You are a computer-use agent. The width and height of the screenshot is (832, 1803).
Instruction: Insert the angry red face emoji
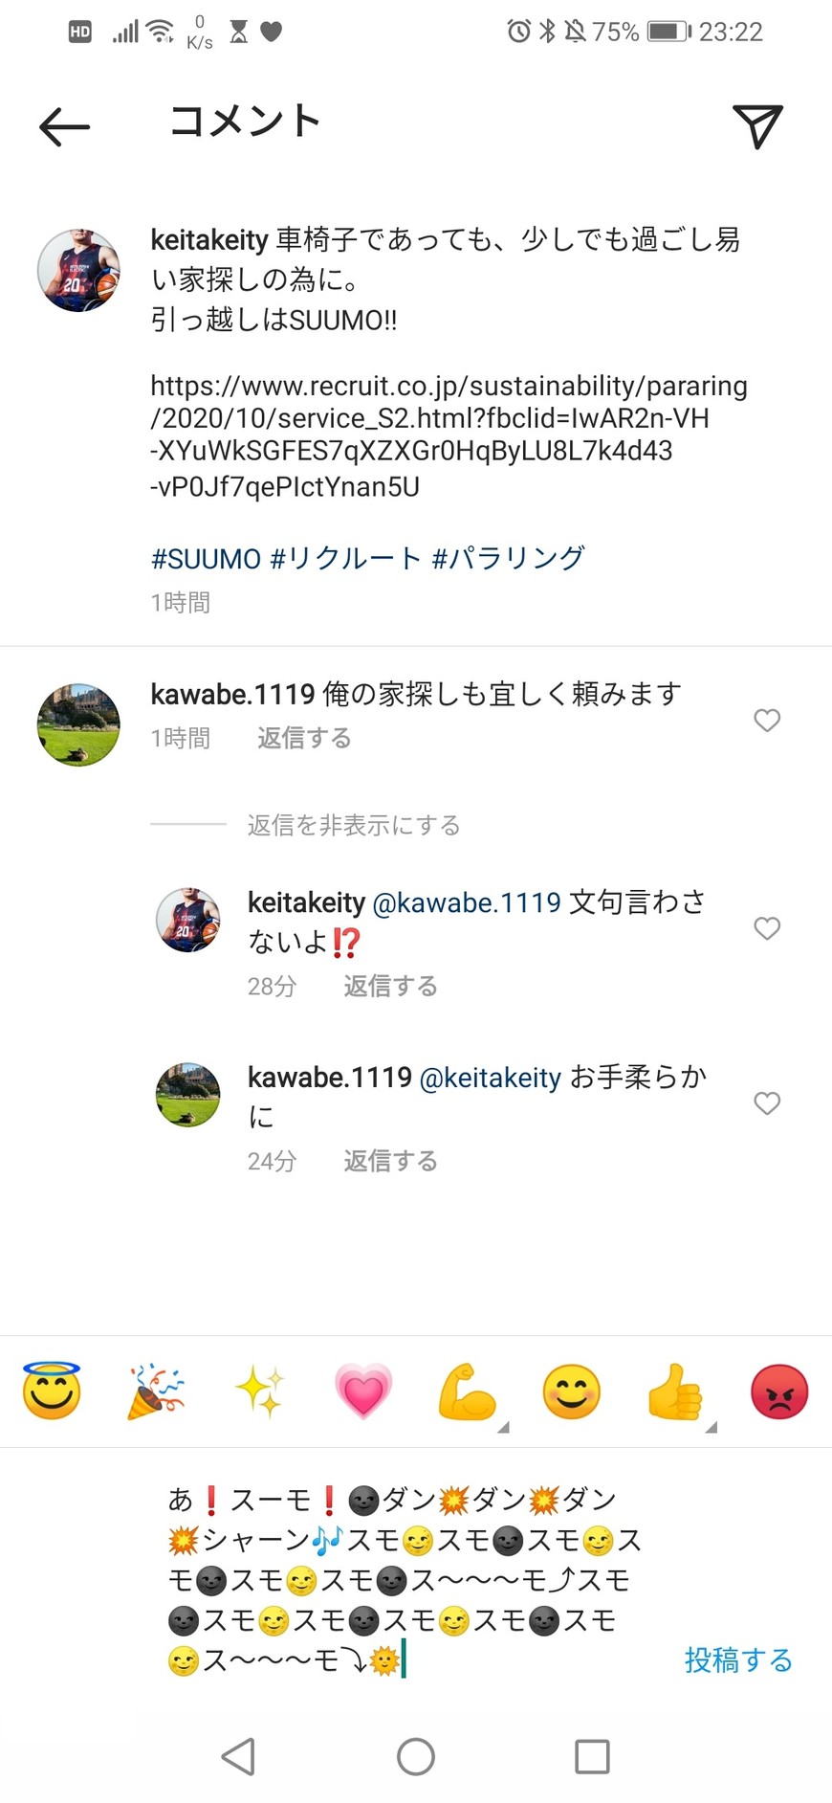pos(779,1391)
